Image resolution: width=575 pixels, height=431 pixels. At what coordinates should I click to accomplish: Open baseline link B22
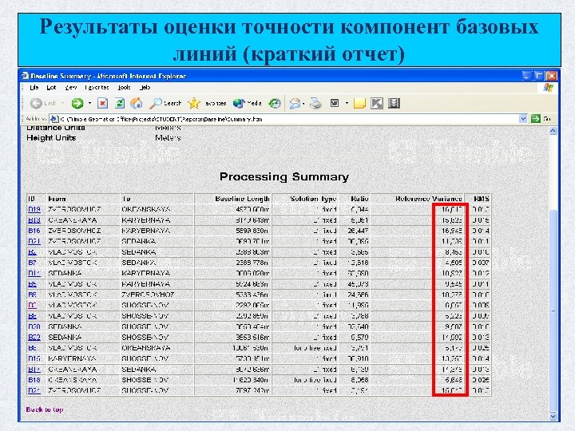pyautogui.click(x=34, y=337)
